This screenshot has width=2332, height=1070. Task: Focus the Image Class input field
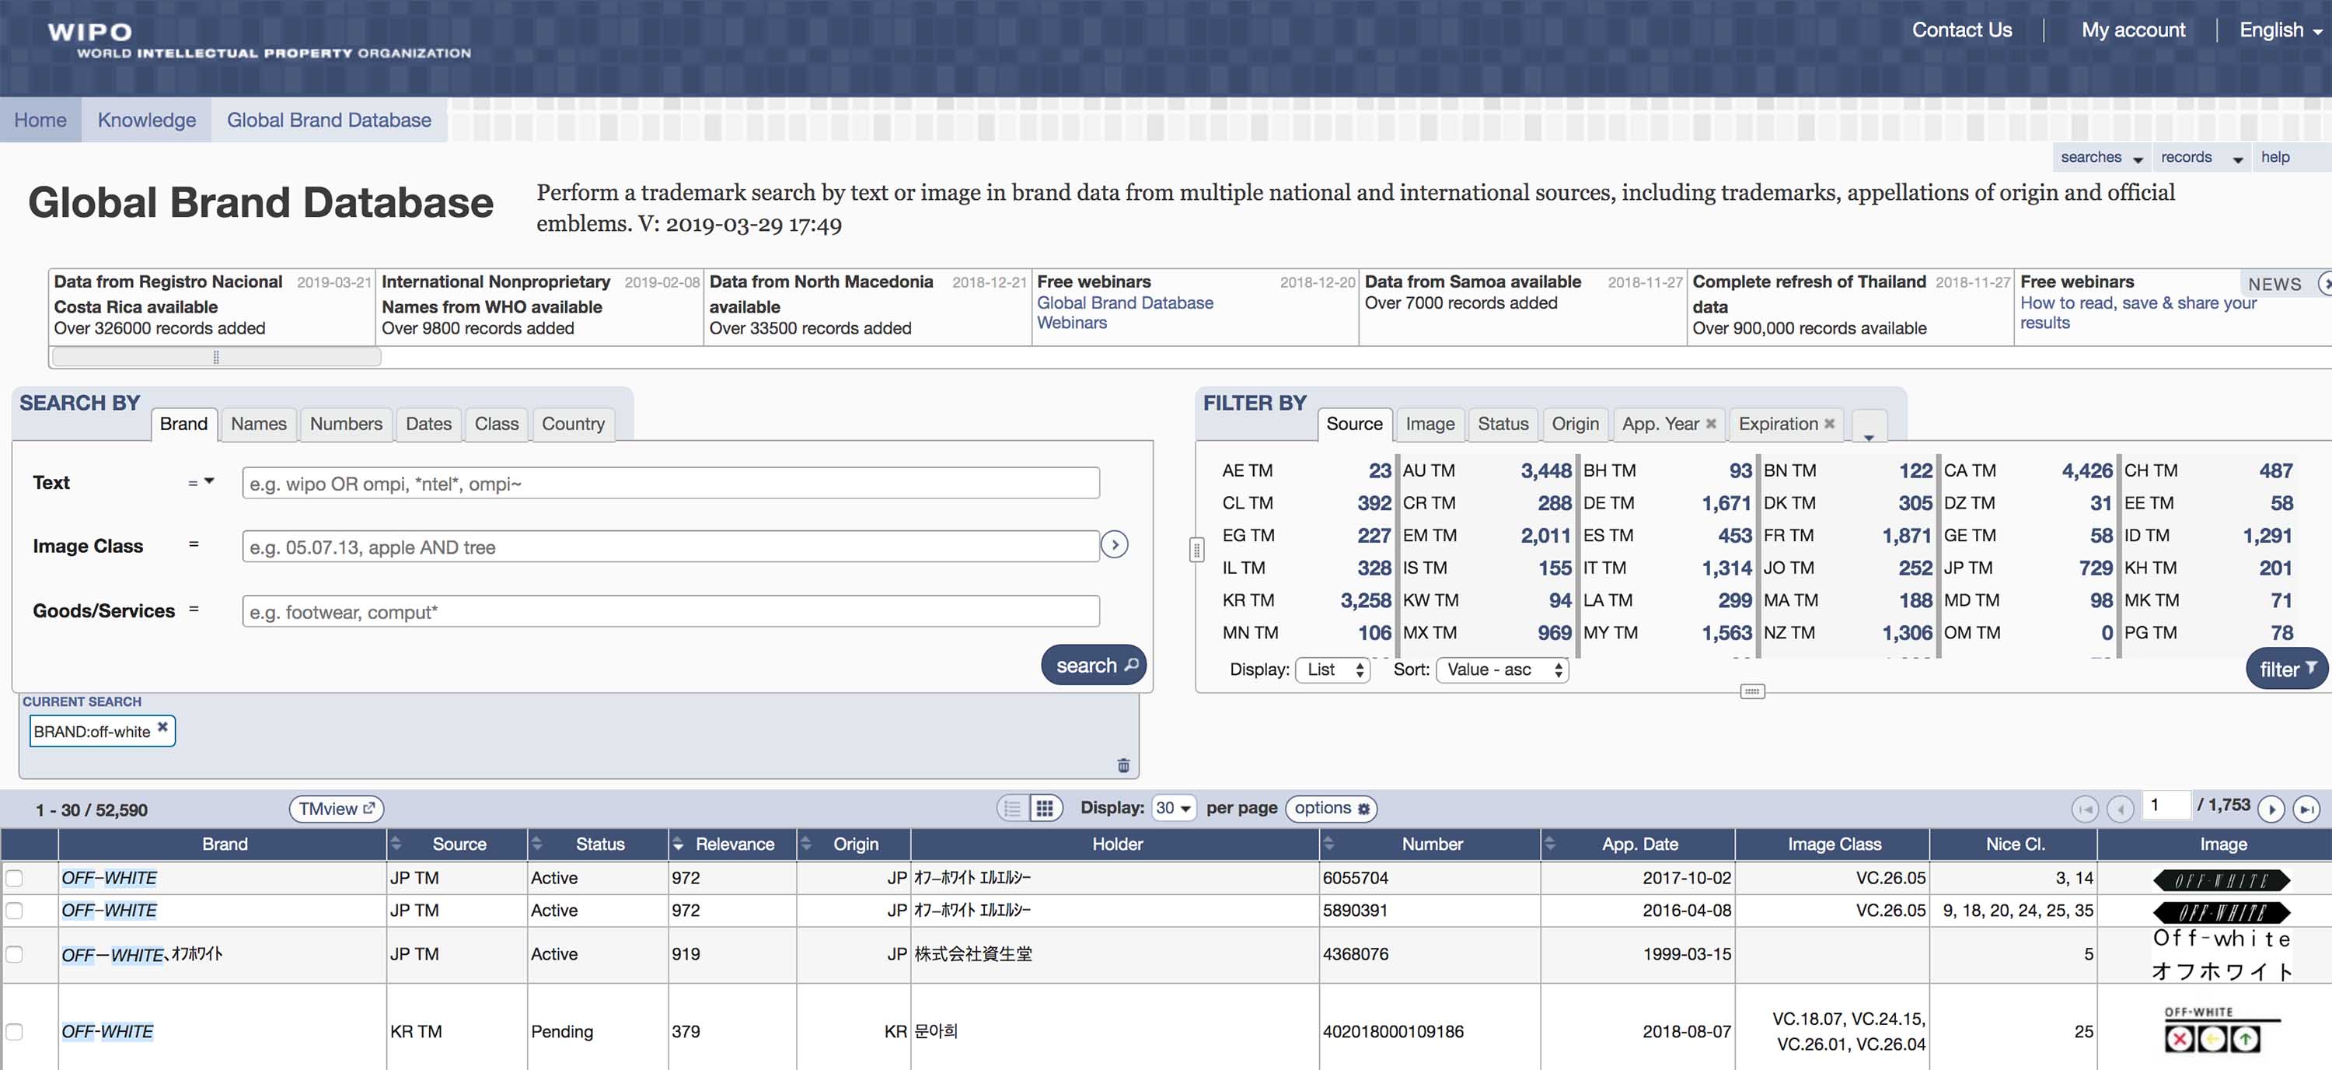pyautogui.click(x=671, y=546)
